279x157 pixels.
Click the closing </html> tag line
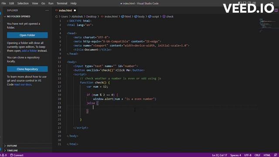(72, 144)
